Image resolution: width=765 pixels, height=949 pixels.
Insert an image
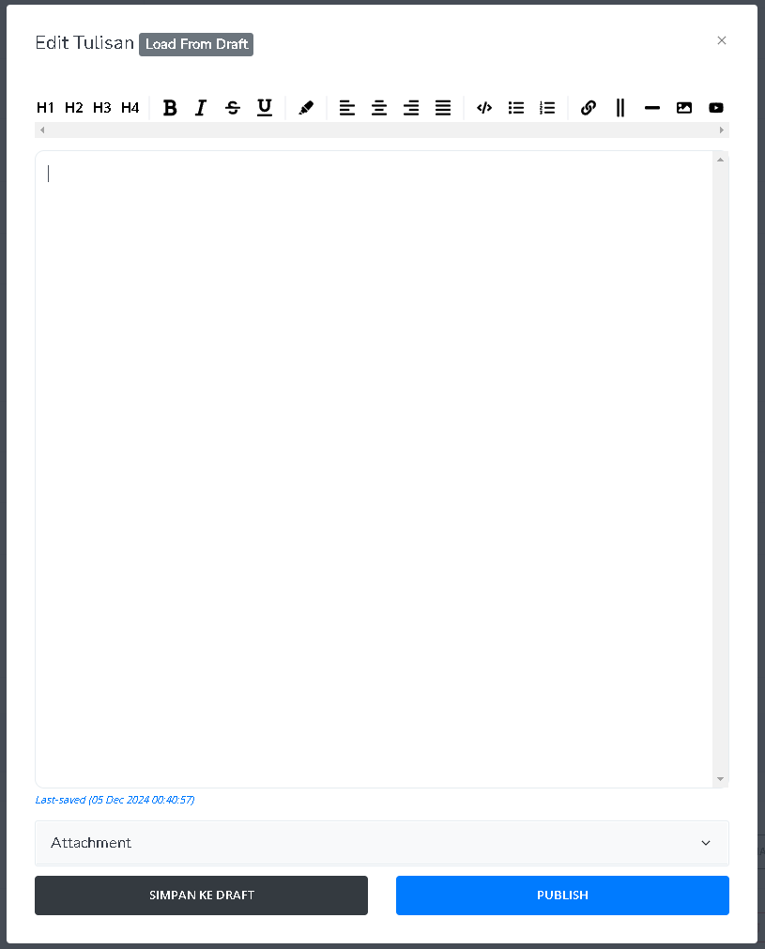click(x=684, y=108)
